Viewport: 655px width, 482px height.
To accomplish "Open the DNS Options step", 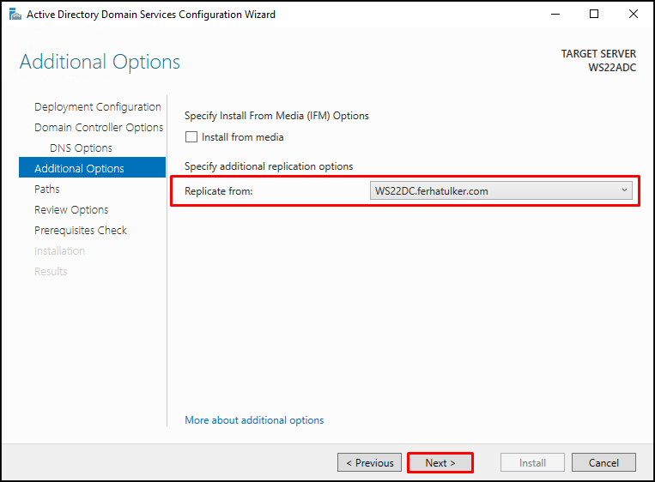I will 81,148.
